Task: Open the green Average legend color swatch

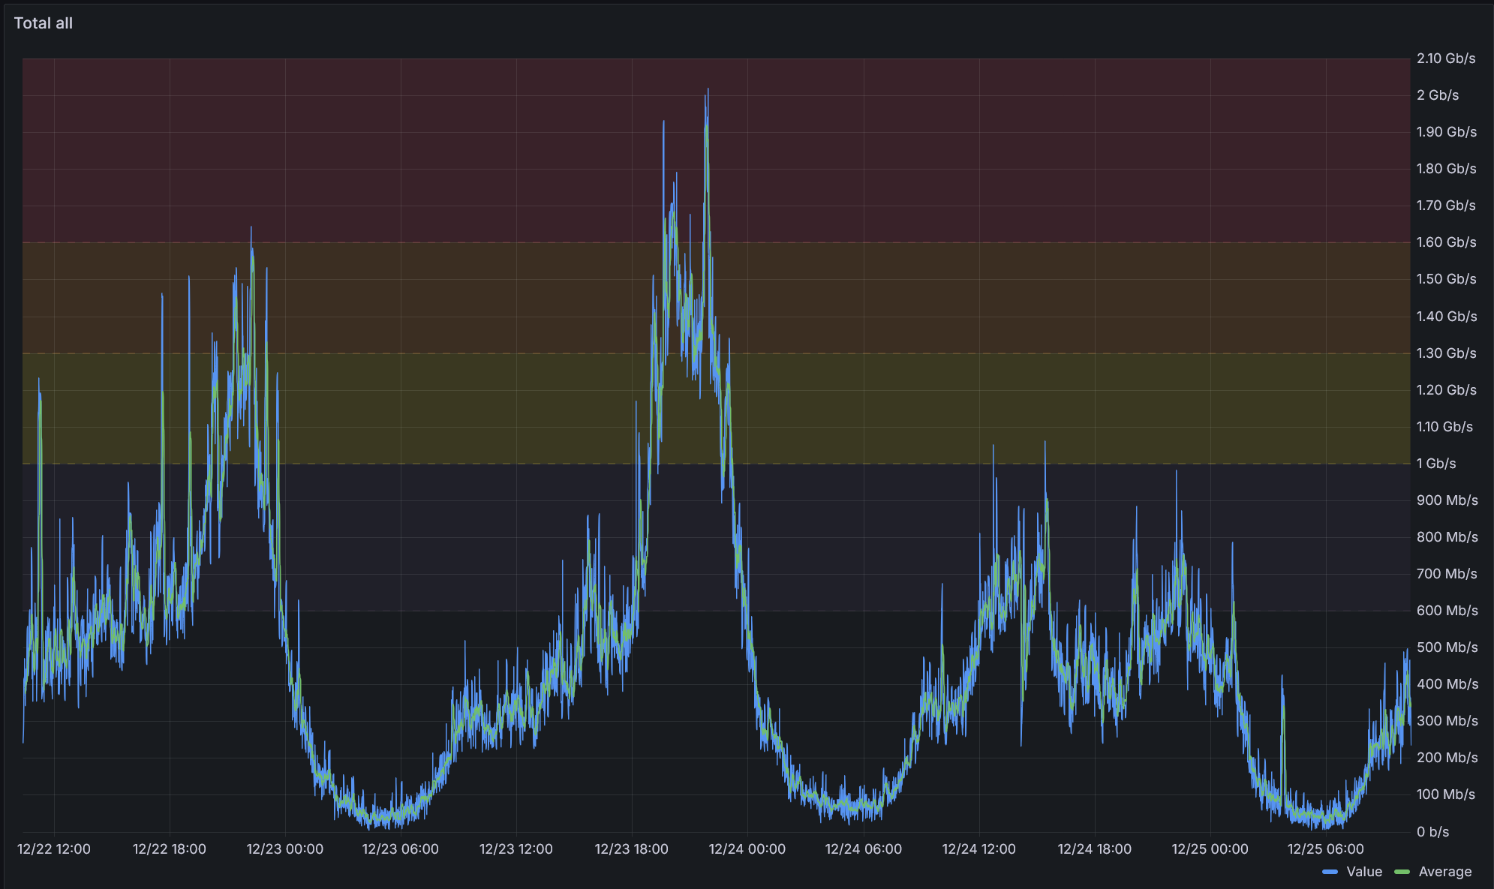Action: tap(1402, 872)
